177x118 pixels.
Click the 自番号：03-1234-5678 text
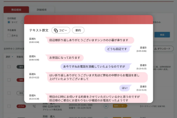[x=80, y=108]
